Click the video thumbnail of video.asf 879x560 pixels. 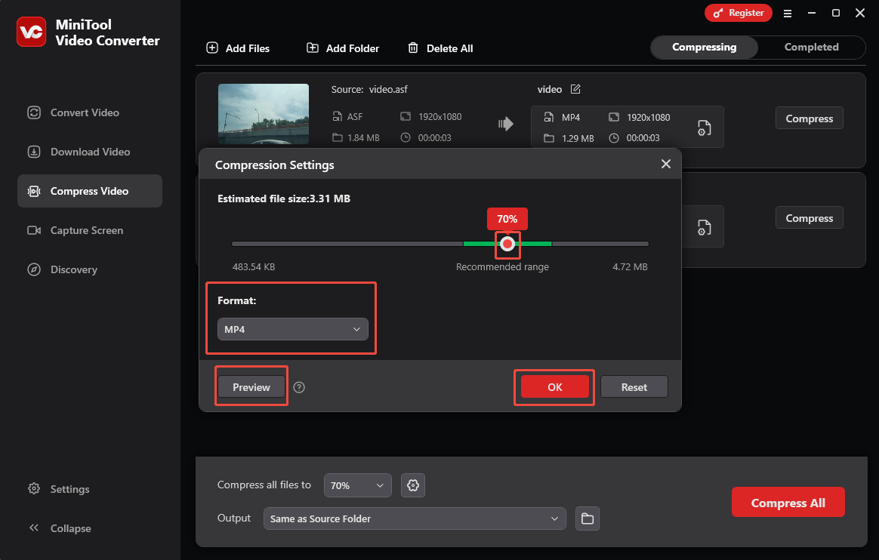pyautogui.click(x=263, y=115)
